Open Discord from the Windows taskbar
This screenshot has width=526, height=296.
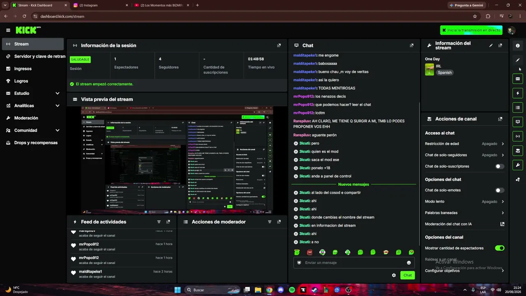[281, 290]
